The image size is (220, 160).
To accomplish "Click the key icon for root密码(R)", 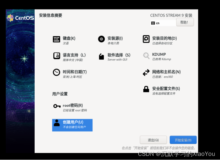I will pyautogui.click(x=57, y=106).
